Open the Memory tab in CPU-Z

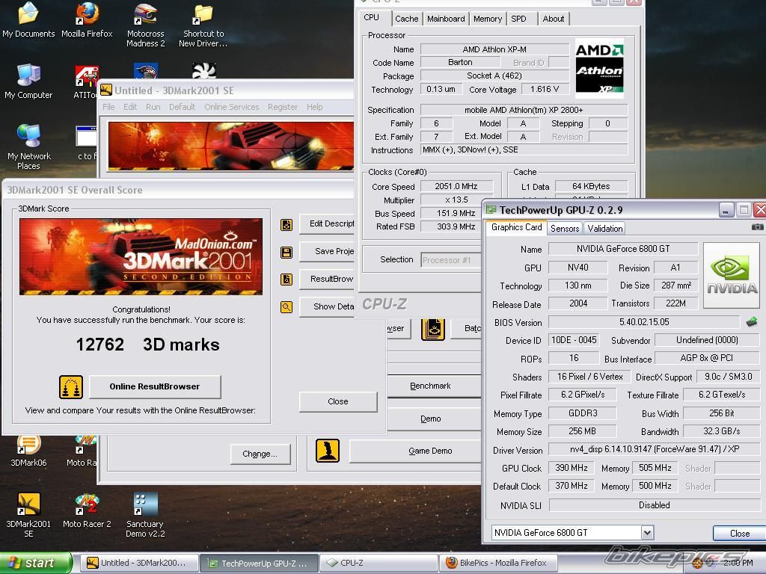coord(487,19)
